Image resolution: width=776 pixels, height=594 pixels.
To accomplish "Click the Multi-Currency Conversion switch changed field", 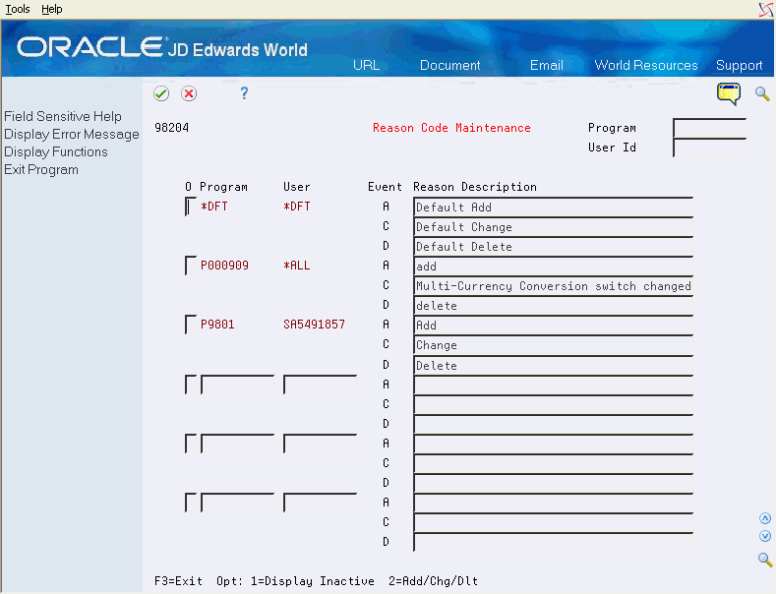I will pos(553,285).
